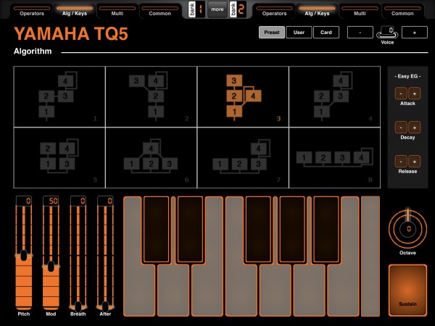Select algorithm 1 diagram
Screen dimensions: 435x326
point(59,97)
